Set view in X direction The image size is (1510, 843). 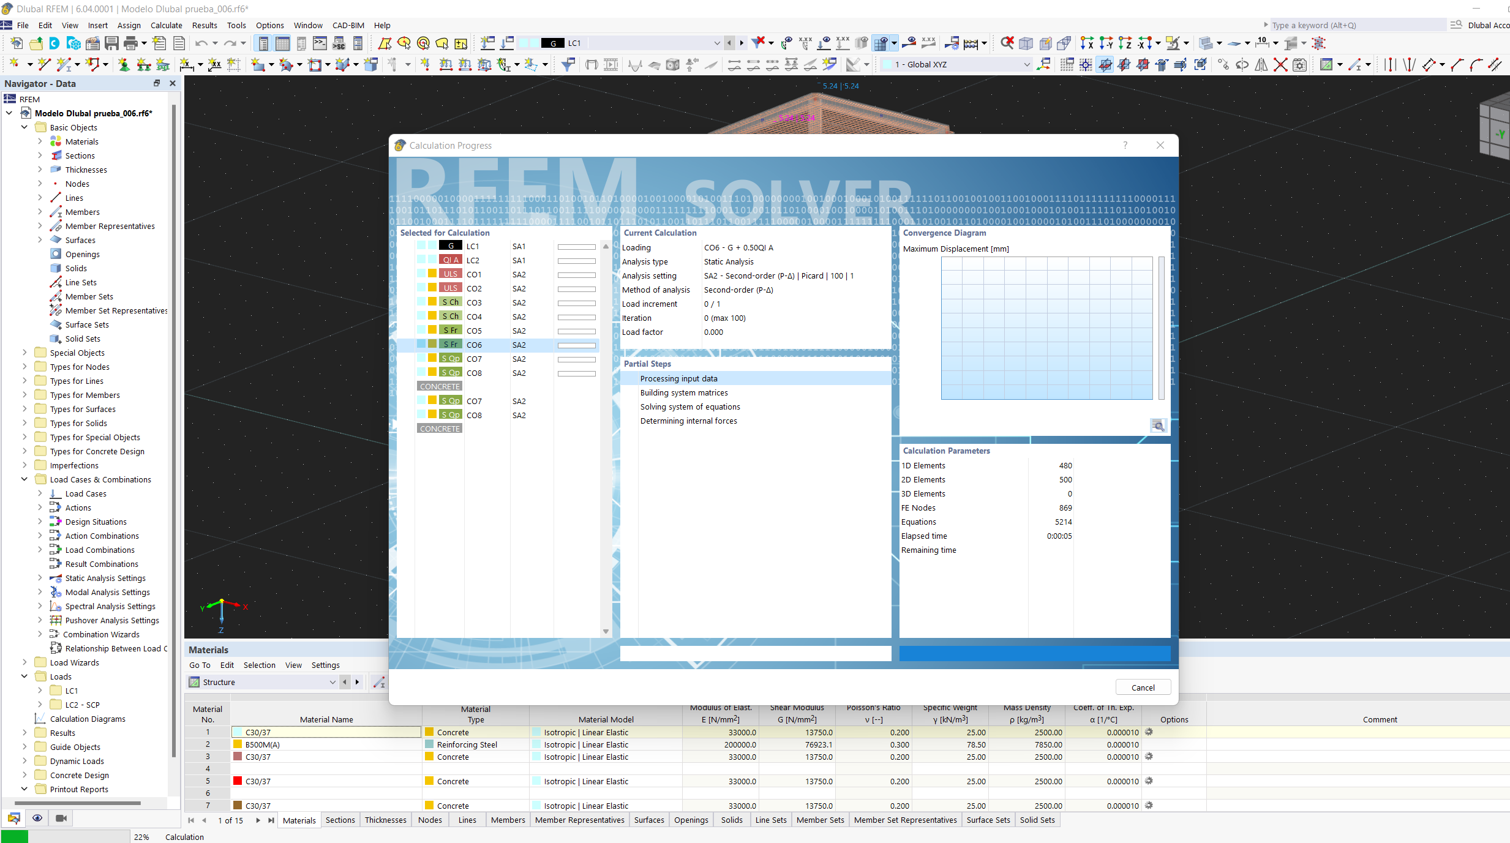(x=1087, y=43)
